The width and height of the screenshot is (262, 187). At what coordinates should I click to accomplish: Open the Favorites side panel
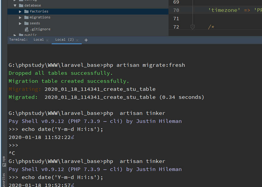coord(4,180)
